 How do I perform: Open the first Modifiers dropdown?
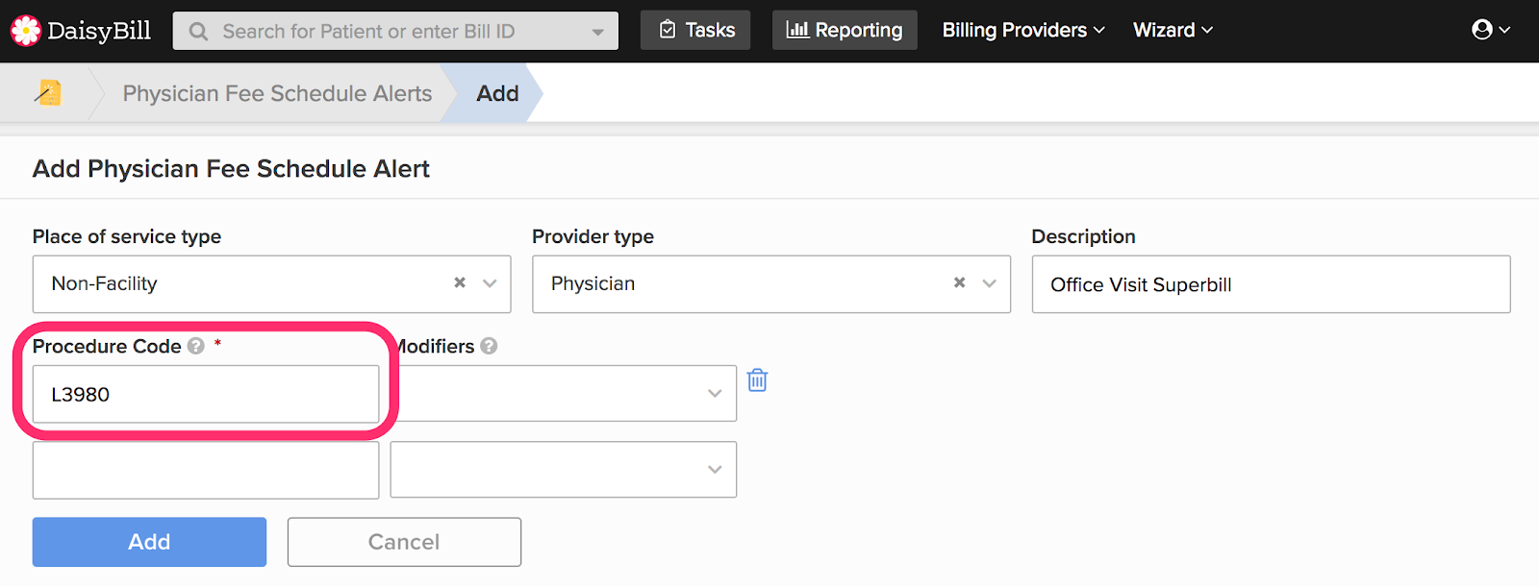pyautogui.click(x=714, y=393)
